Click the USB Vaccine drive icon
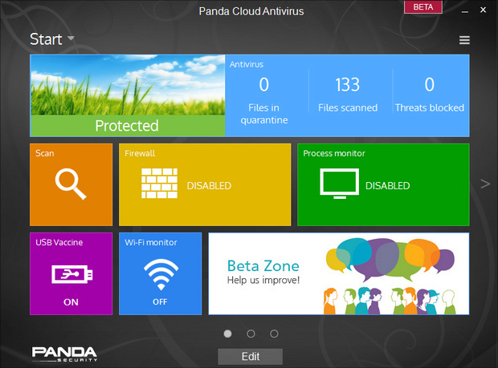498x368 pixels. (x=72, y=274)
